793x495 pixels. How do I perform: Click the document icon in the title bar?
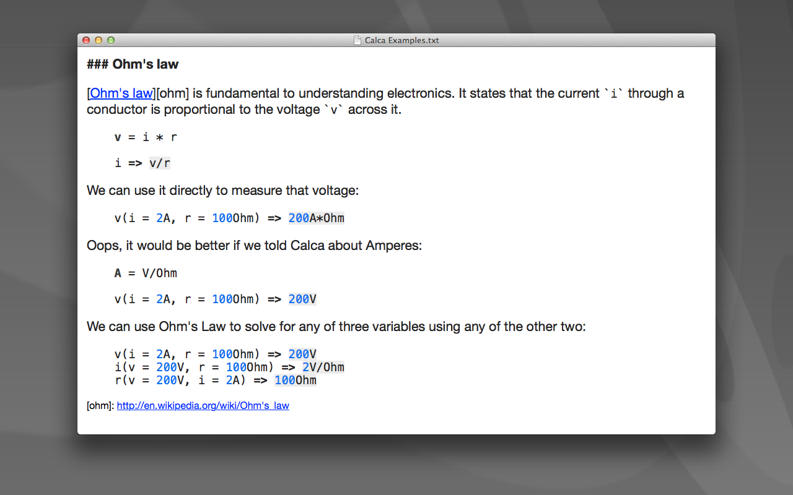click(357, 40)
